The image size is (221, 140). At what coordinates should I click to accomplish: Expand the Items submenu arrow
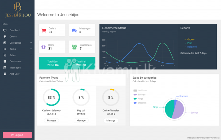pos(31,49)
